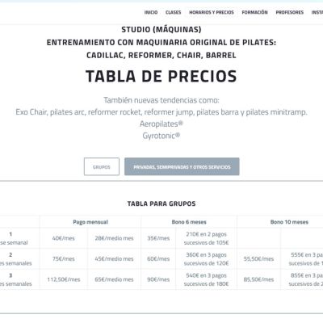Image resolution: width=323 pixels, height=323 pixels.
Task: Click the TABLA PARA GRUPOS title
Action: 161,203
